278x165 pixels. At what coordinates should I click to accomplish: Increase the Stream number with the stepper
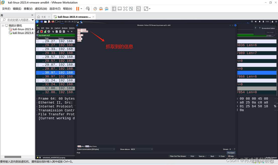pos(234,148)
